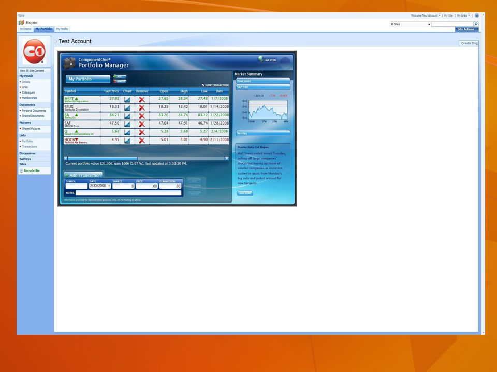This screenshot has height=372, width=497.
Task: Click the My Portfolio header button
Action: pos(88,79)
